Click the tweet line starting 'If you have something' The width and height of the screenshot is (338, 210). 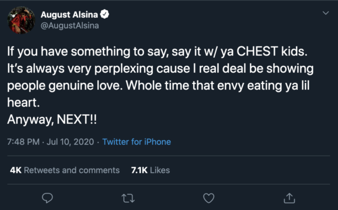157,52
